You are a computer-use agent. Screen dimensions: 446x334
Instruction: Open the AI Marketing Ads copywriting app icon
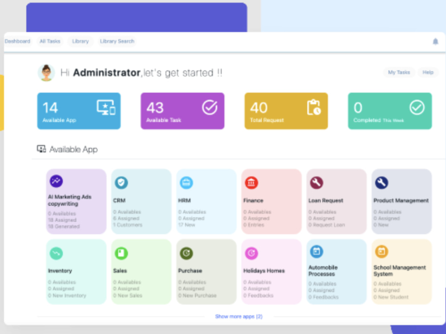(56, 181)
